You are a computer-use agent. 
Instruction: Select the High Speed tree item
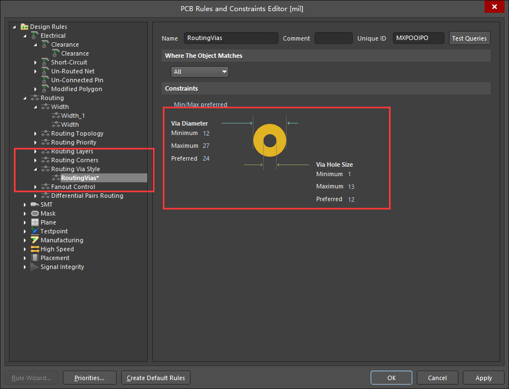pyautogui.click(x=57, y=249)
